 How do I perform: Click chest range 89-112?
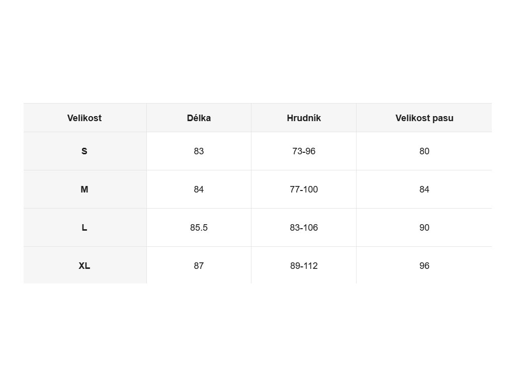(304, 266)
